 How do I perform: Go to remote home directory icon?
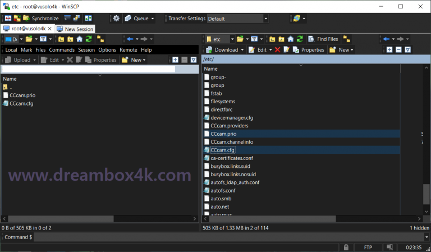291,39
